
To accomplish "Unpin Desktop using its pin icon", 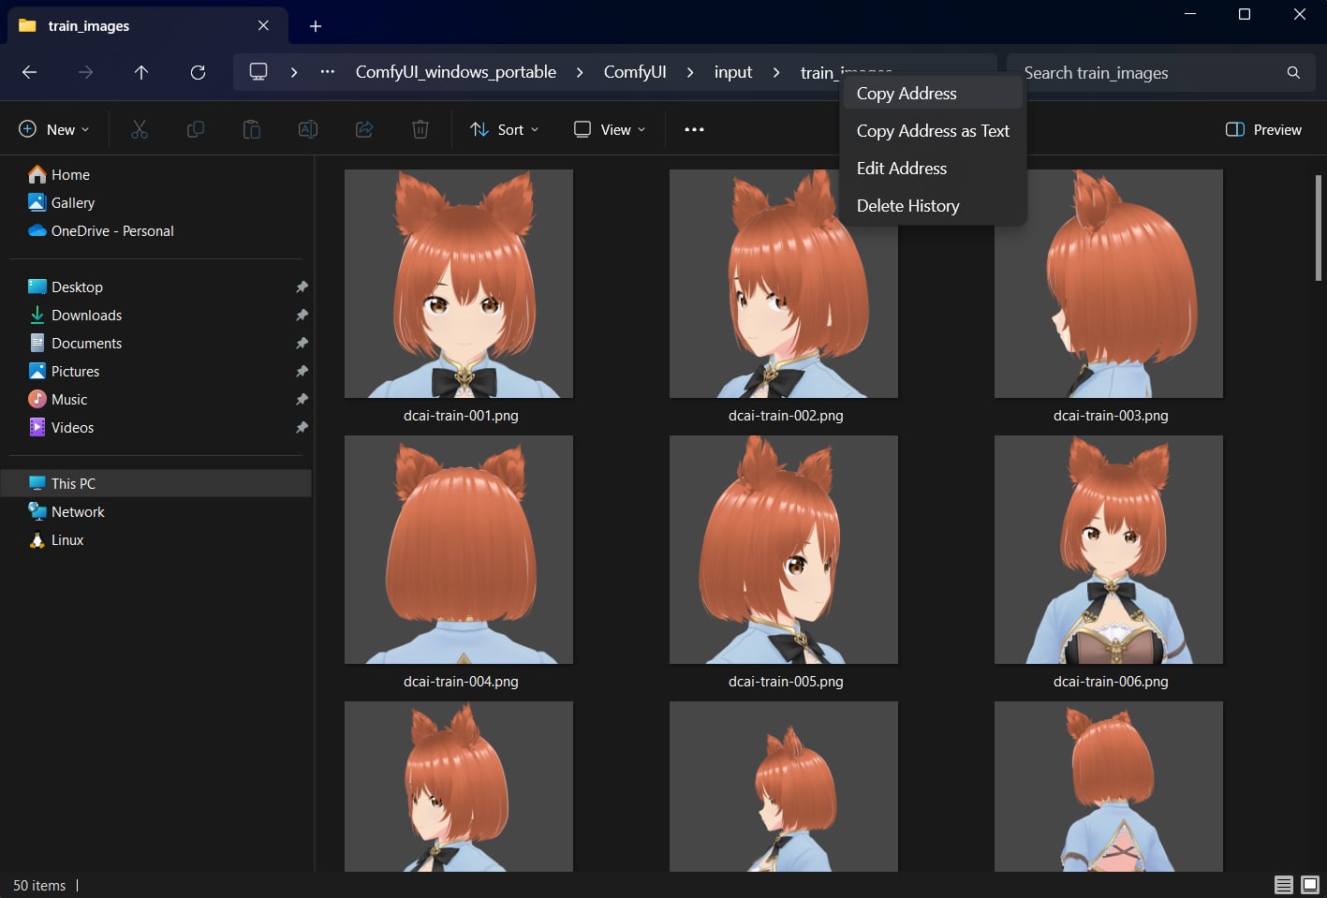I will (x=302, y=287).
